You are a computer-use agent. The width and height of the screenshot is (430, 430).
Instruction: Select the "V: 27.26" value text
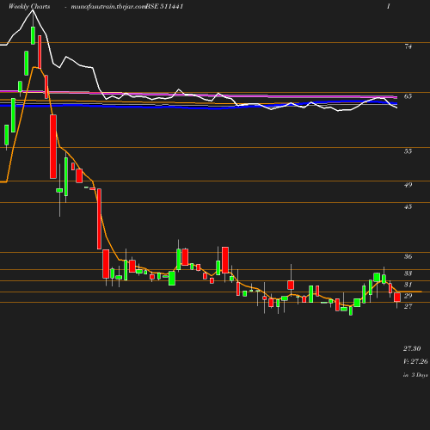pyautogui.click(x=415, y=361)
